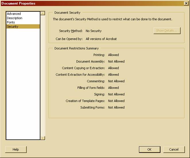The image size is (190, 158).
Task: Click the No Security method value
Action: point(94,31)
